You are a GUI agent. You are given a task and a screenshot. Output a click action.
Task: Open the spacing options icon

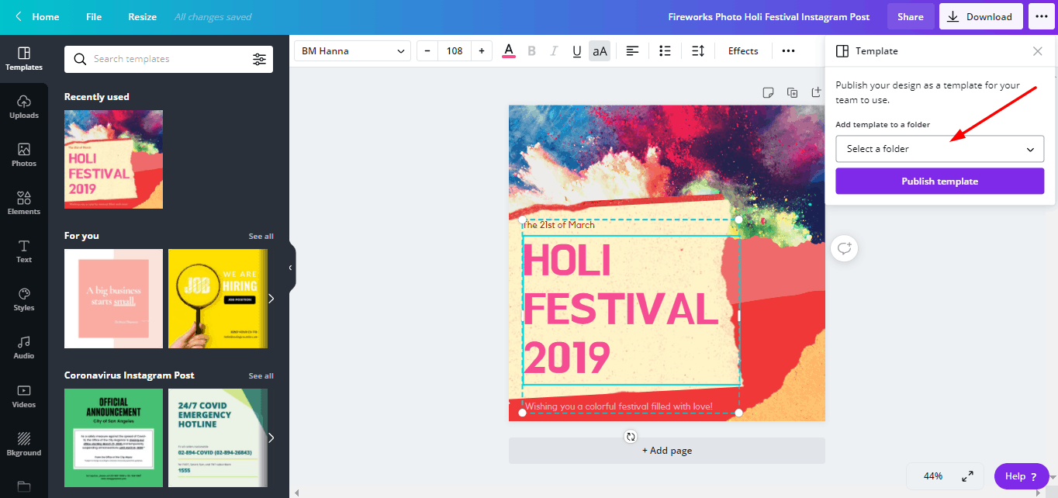(697, 50)
